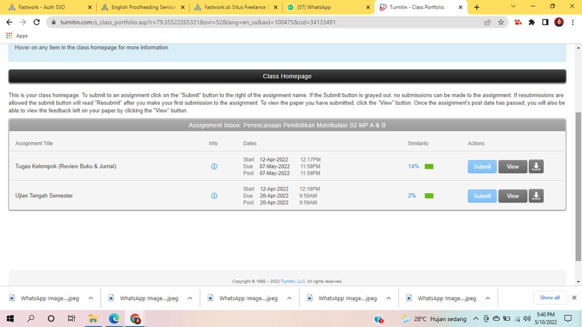Download Tugas Kelompok submission receipt icon
This screenshot has width=582, height=327.
(x=536, y=166)
